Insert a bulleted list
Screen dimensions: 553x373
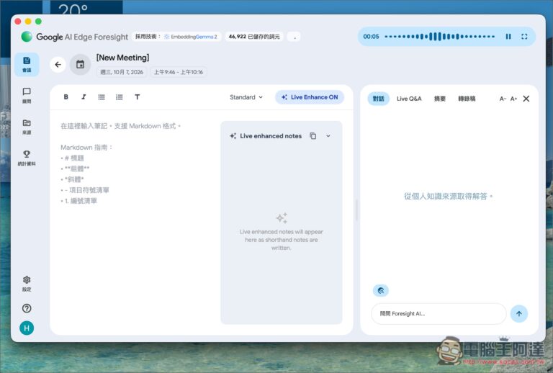point(102,97)
